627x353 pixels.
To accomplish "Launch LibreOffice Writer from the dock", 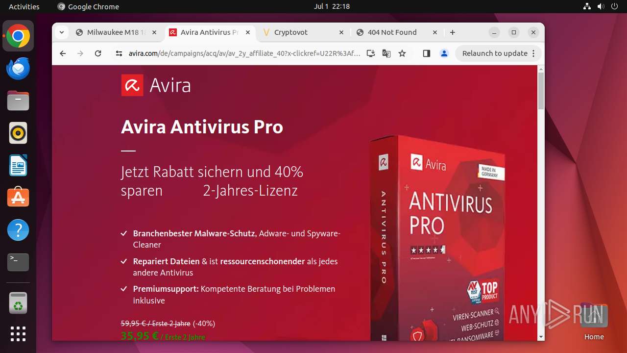I will [18, 165].
